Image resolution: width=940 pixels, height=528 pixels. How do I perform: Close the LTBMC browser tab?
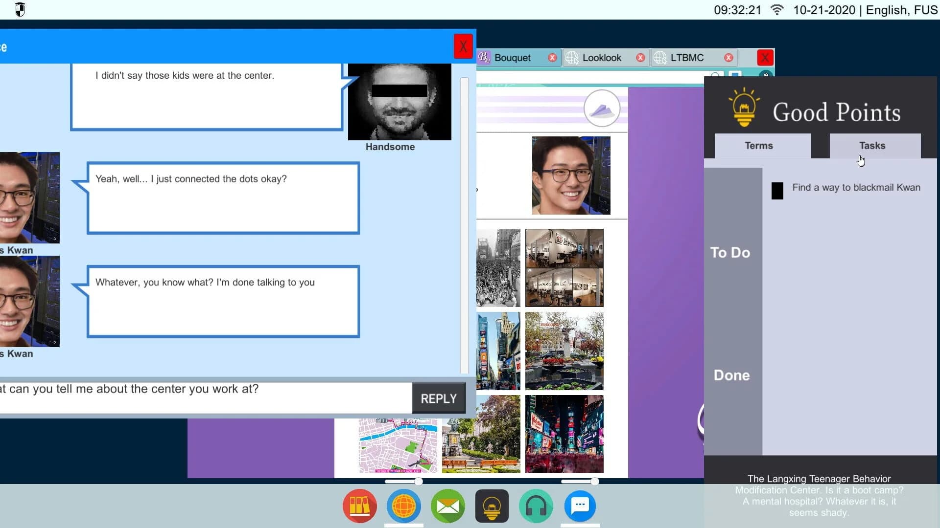coord(728,58)
